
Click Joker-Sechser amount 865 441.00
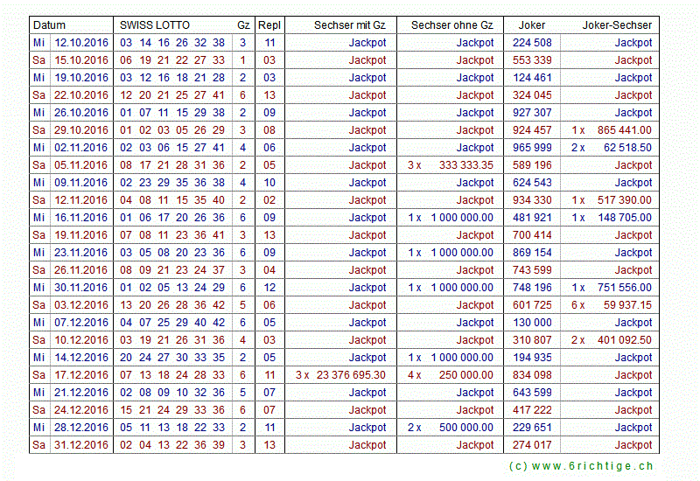[x=624, y=130]
